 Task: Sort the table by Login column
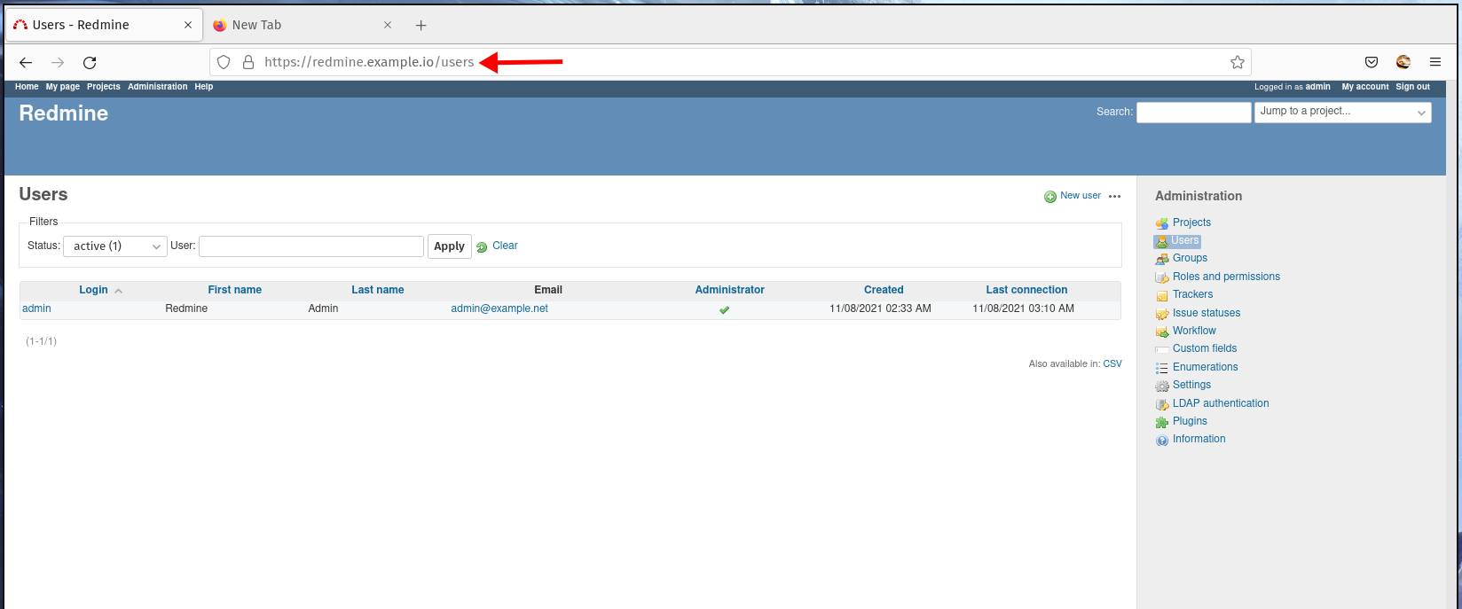coord(93,290)
